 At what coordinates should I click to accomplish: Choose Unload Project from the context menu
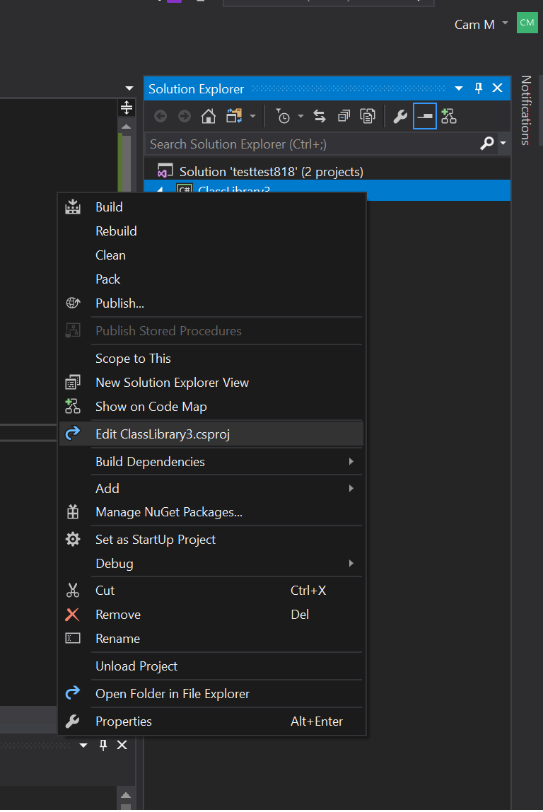point(136,666)
